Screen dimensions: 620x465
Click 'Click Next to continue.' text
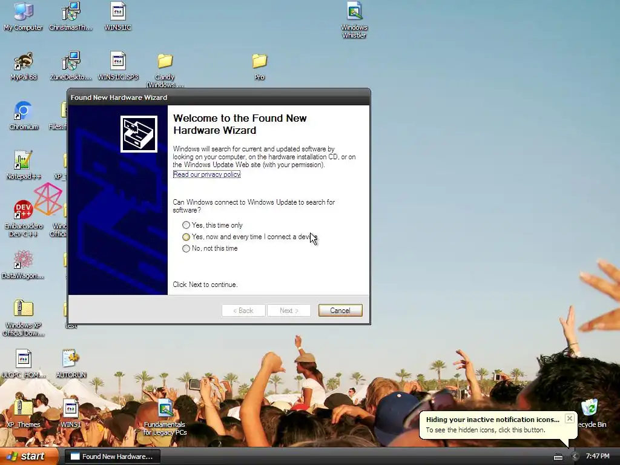(x=205, y=285)
